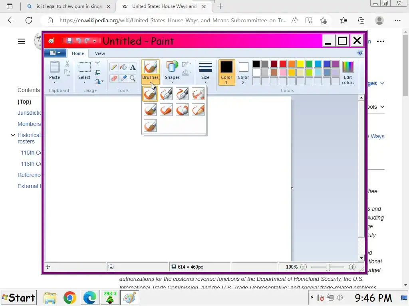Screen dimensions: 409x306
Task: Click the Redo arrow in Paint title bar
Action: click(x=87, y=41)
